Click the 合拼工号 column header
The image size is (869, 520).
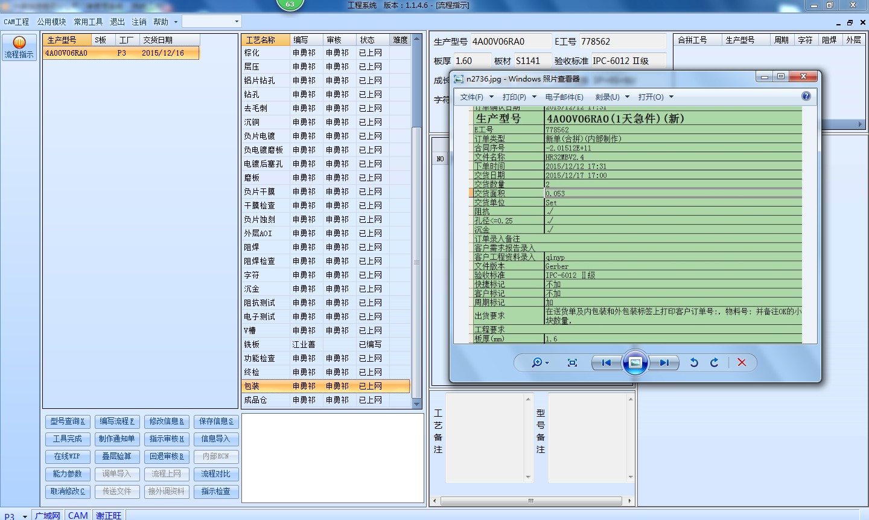point(697,40)
